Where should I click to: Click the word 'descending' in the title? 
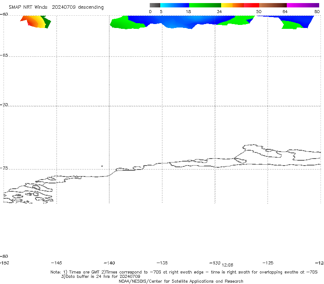[x=91, y=7]
